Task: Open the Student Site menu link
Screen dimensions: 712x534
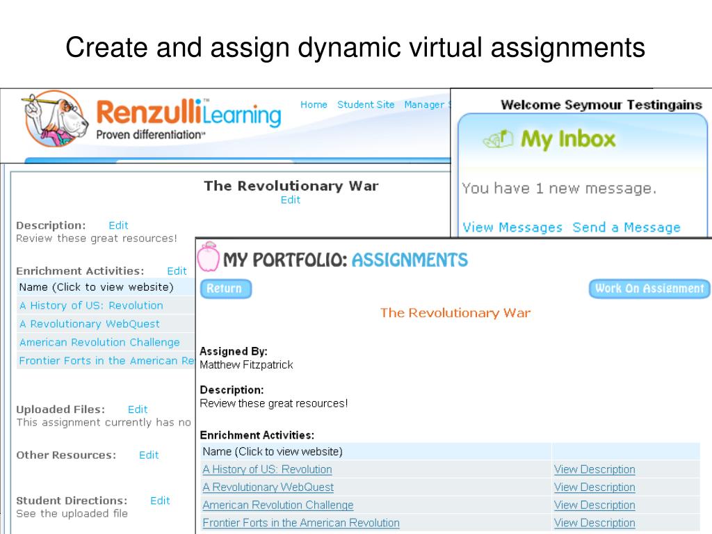Action: [366, 104]
